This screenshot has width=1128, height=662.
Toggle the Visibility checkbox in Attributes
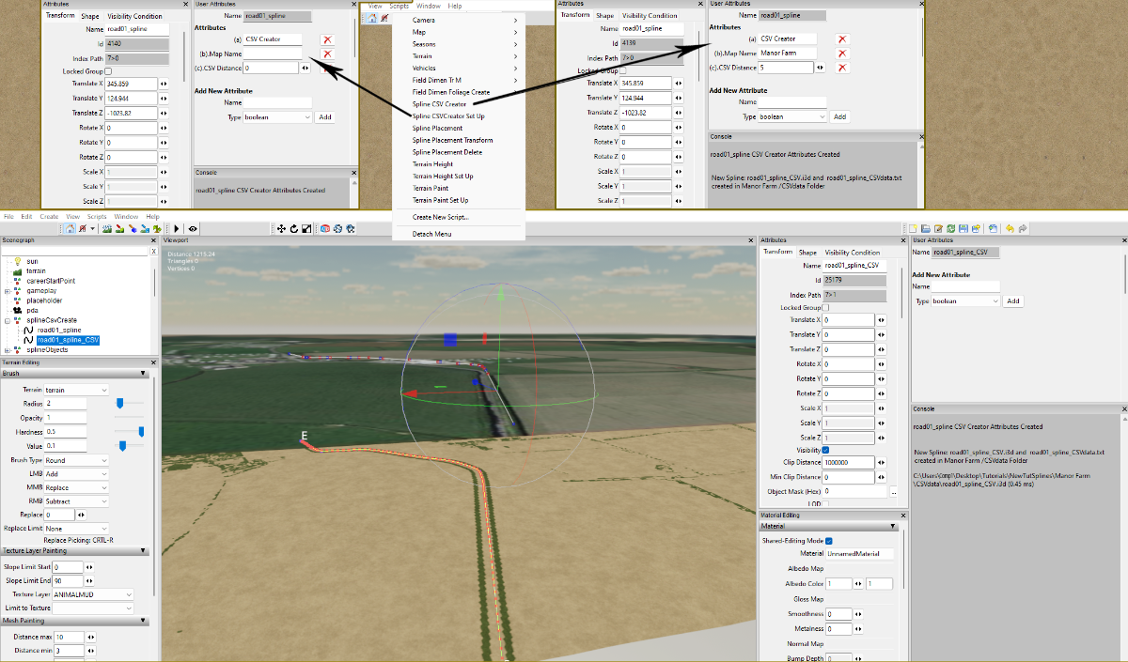(825, 451)
